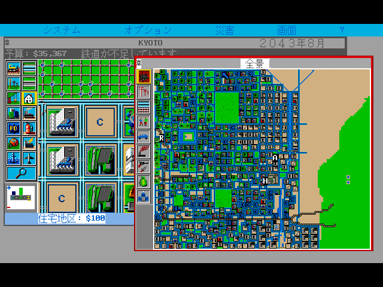Close the 全景 map window
This screenshot has height=287, width=383.
tap(139, 63)
